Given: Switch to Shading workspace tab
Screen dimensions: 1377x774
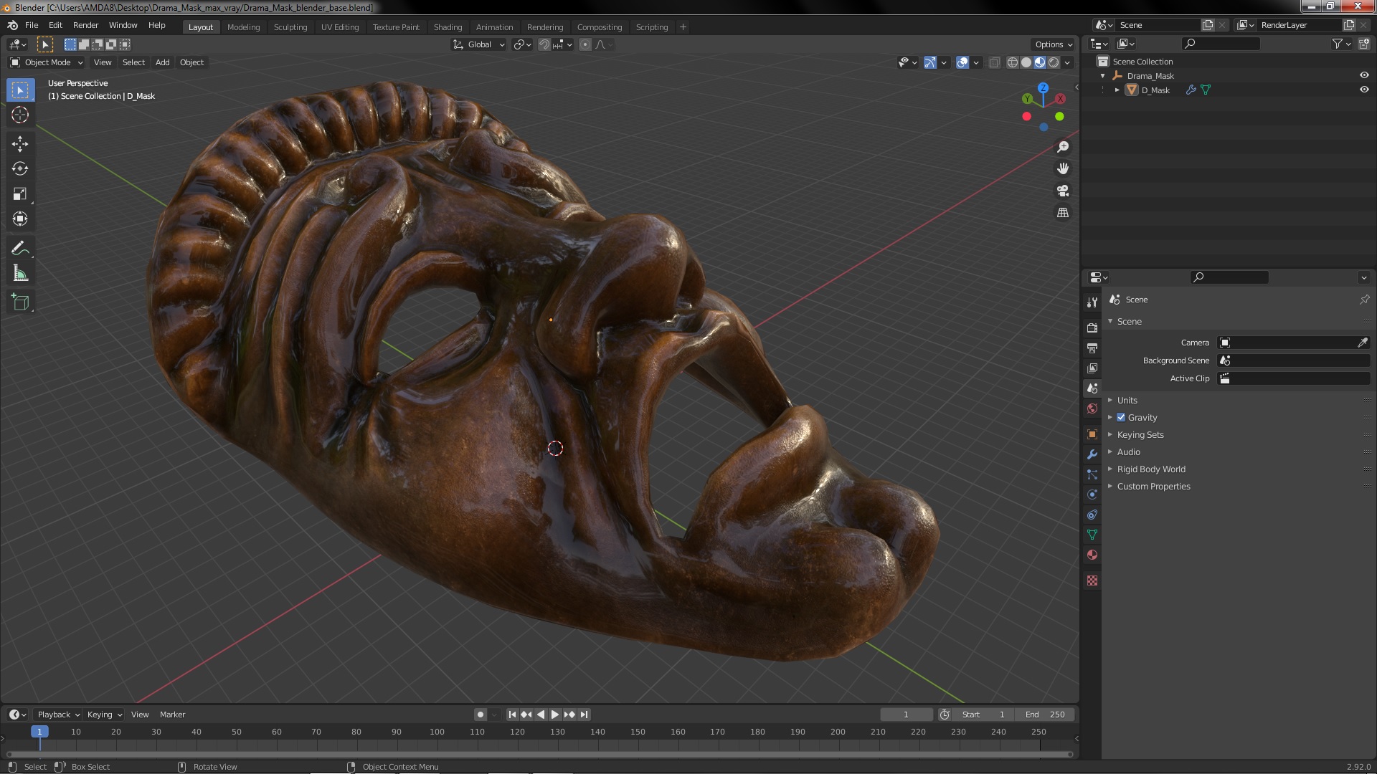Looking at the screenshot, I should (x=448, y=27).
